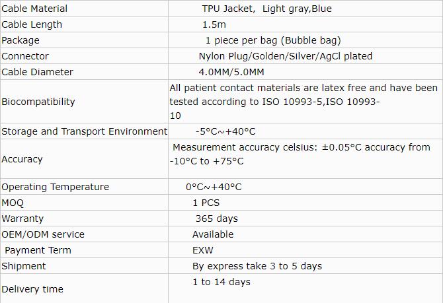Click the -5°C~+40°C storage value
The width and height of the screenshot is (443, 303).
(x=225, y=131)
